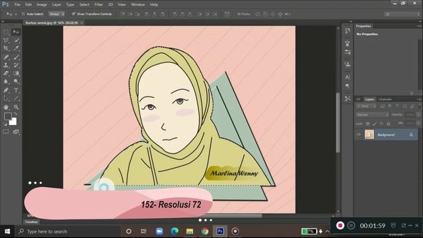Select the Eyedropper tool
This screenshot has height=238, width=423.
pos(16,48)
